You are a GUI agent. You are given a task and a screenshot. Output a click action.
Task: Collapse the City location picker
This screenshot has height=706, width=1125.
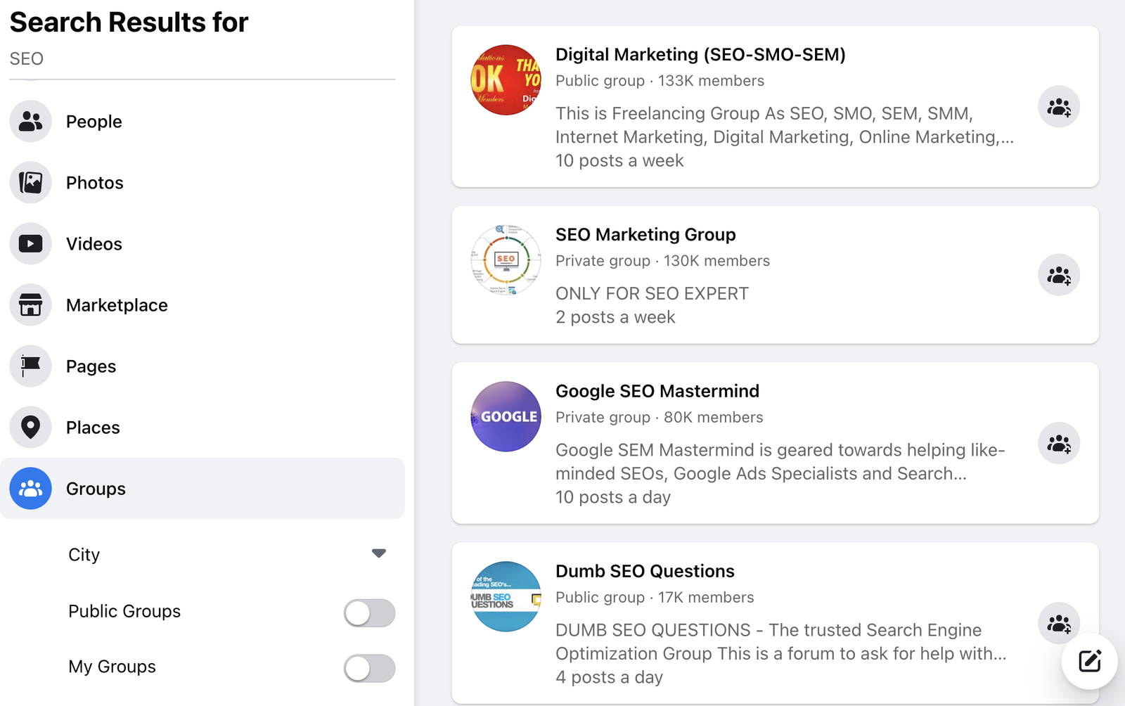[378, 553]
